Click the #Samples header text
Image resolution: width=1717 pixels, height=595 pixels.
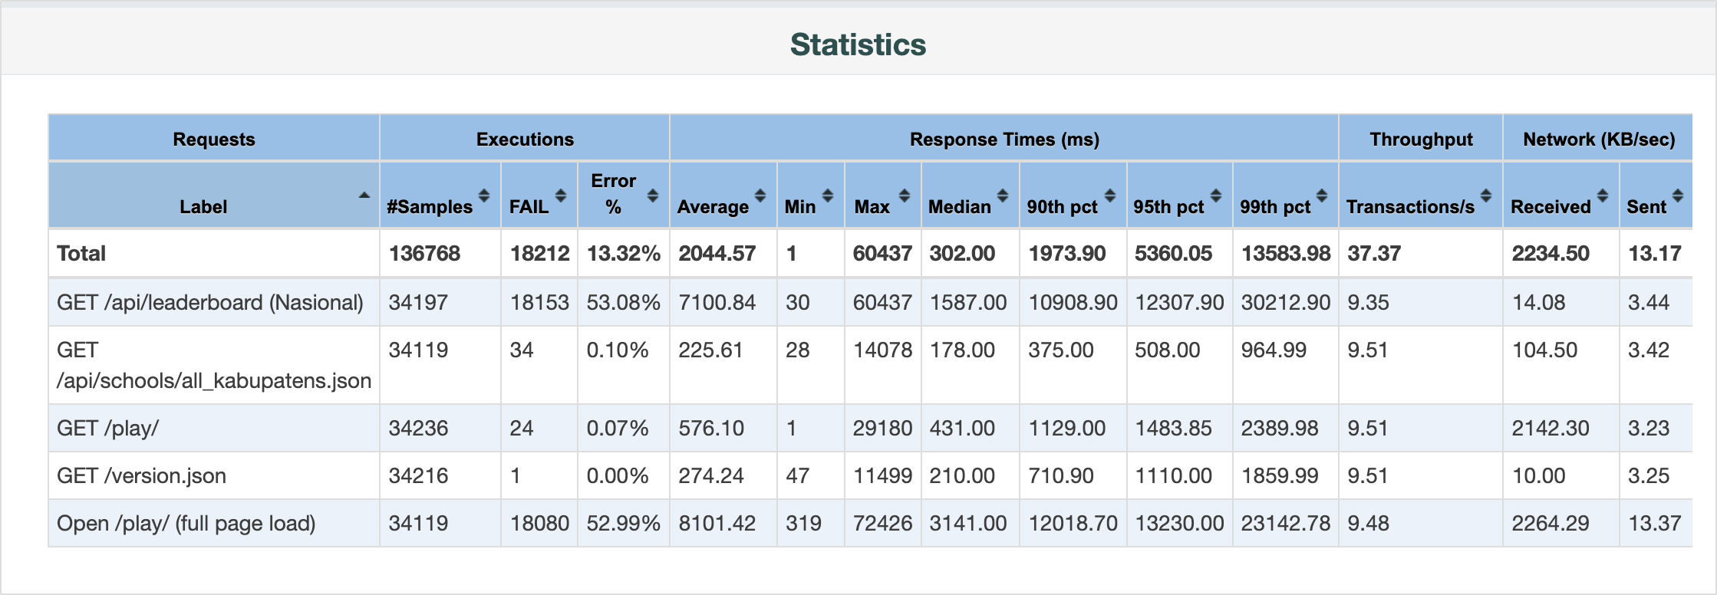[x=430, y=207]
